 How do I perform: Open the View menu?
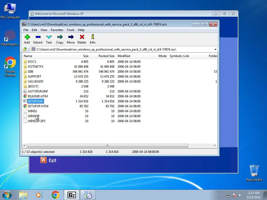[x=44, y=30]
